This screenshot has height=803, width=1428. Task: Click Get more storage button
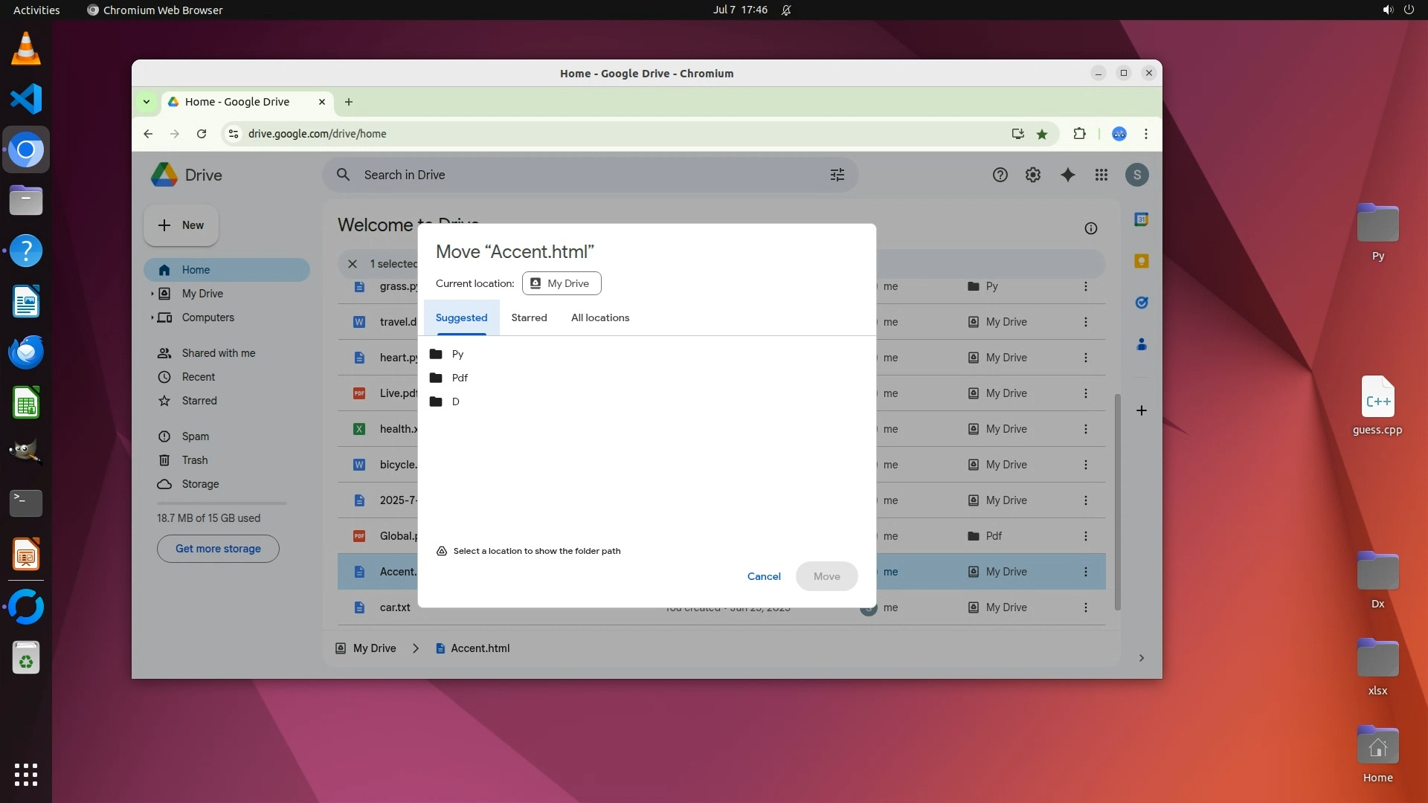click(218, 549)
